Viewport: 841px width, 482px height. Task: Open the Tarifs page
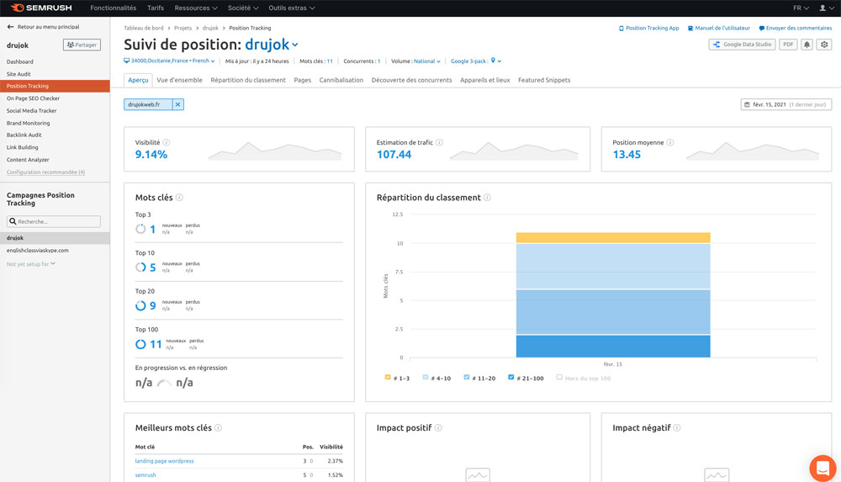pyautogui.click(x=156, y=8)
